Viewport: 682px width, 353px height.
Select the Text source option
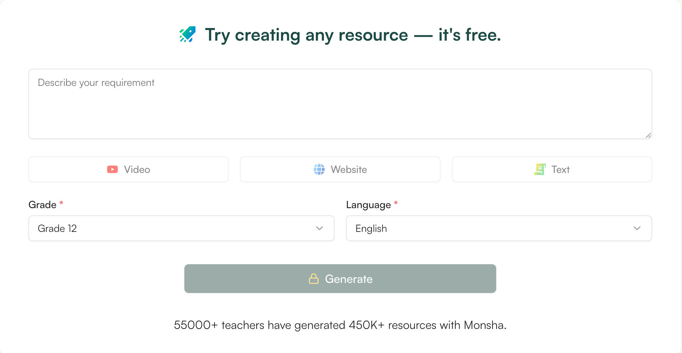552,169
